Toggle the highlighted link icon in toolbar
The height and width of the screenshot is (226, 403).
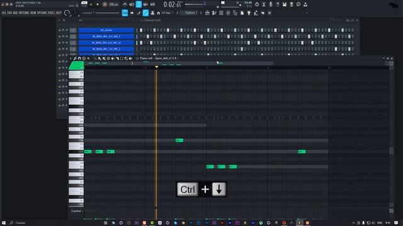(x=145, y=13)
